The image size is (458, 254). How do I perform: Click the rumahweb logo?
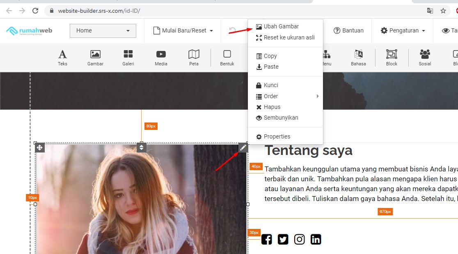29,31
